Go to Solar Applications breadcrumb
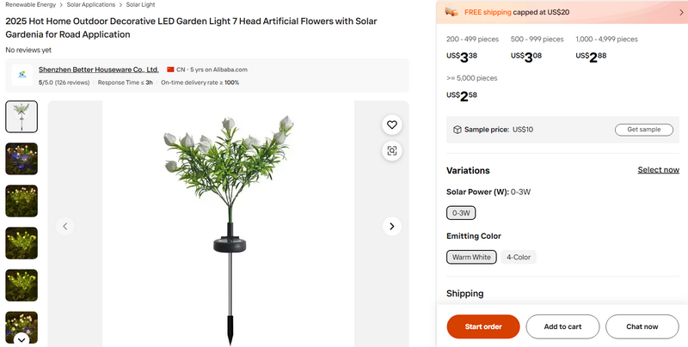Image resolution: width=688 pixels, height=347 pixels. tap(91, 4)
